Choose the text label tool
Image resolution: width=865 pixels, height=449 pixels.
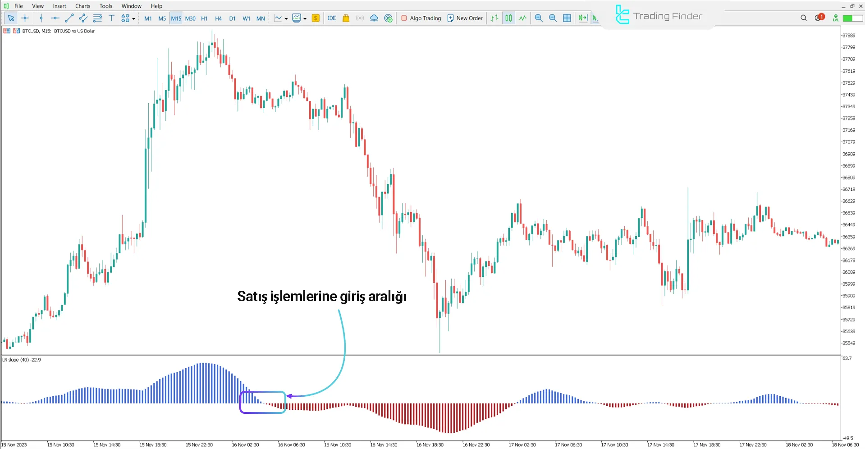(111, 18)
